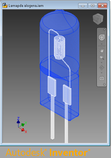Select the Zoom magnifier tool
111x158 pixels.
(102, 57)
